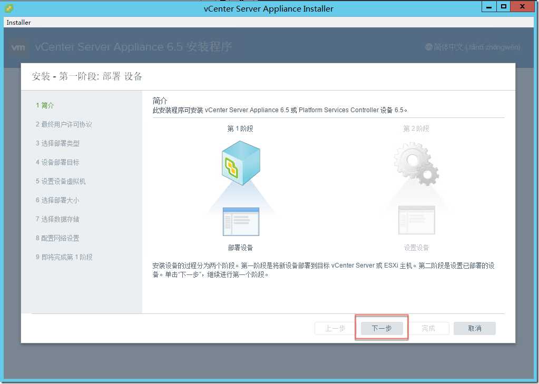Click the 安装 - 第一阶段: 部署 设备 dialog title
The image size is (539, 384).
(x=87, y=76)
